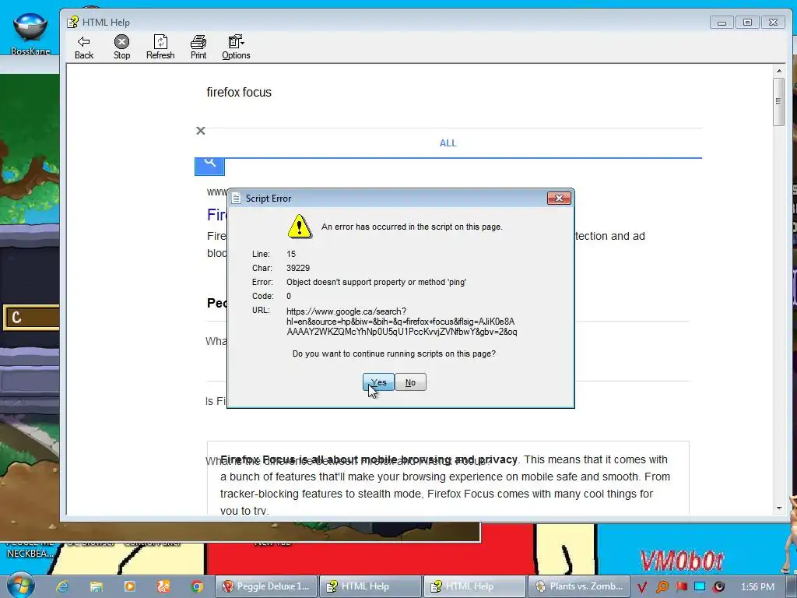Clear search with the X icon
797x598 pixels.
tap(201, 131)
